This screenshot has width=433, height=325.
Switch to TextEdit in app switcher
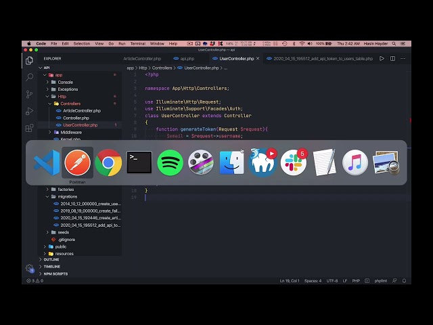click(324, 162)
